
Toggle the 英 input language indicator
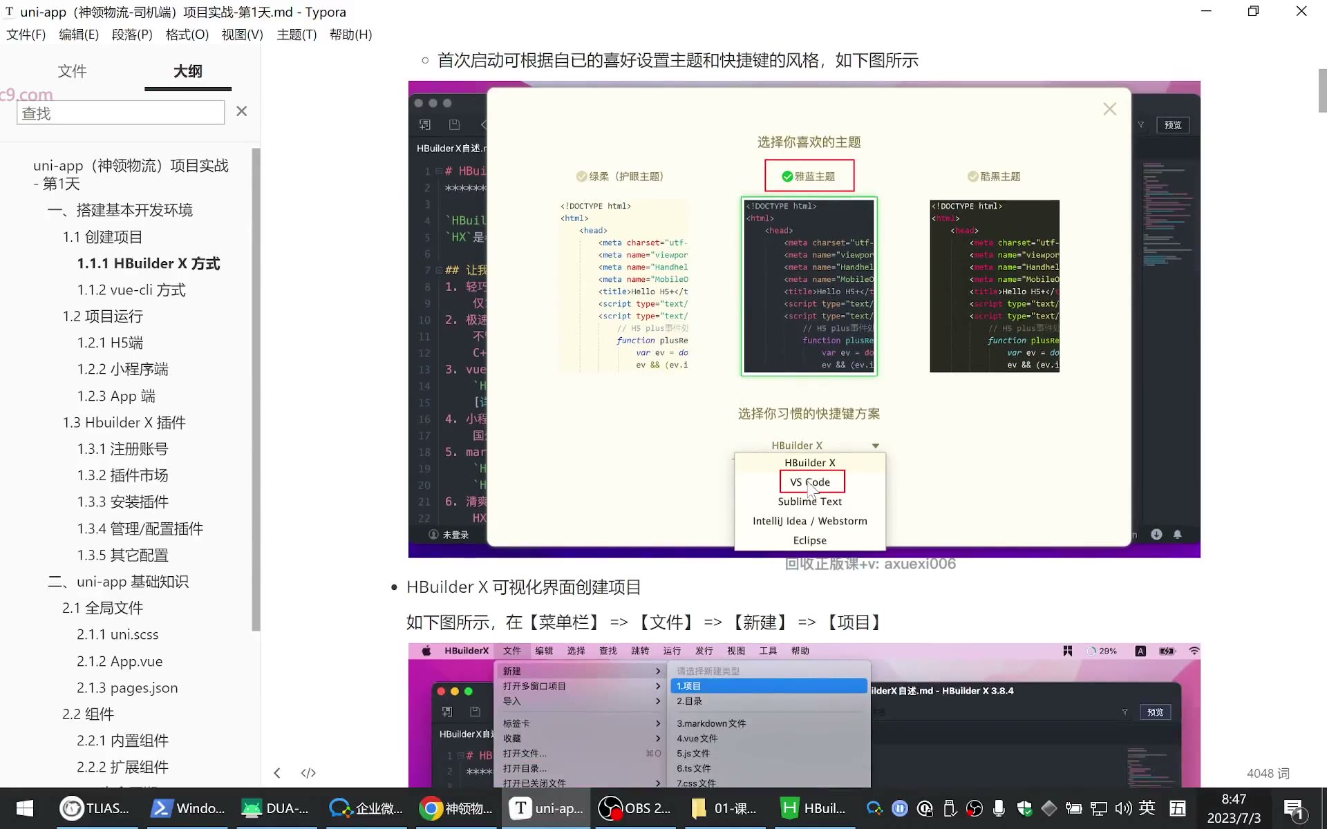coord(1147,808)
